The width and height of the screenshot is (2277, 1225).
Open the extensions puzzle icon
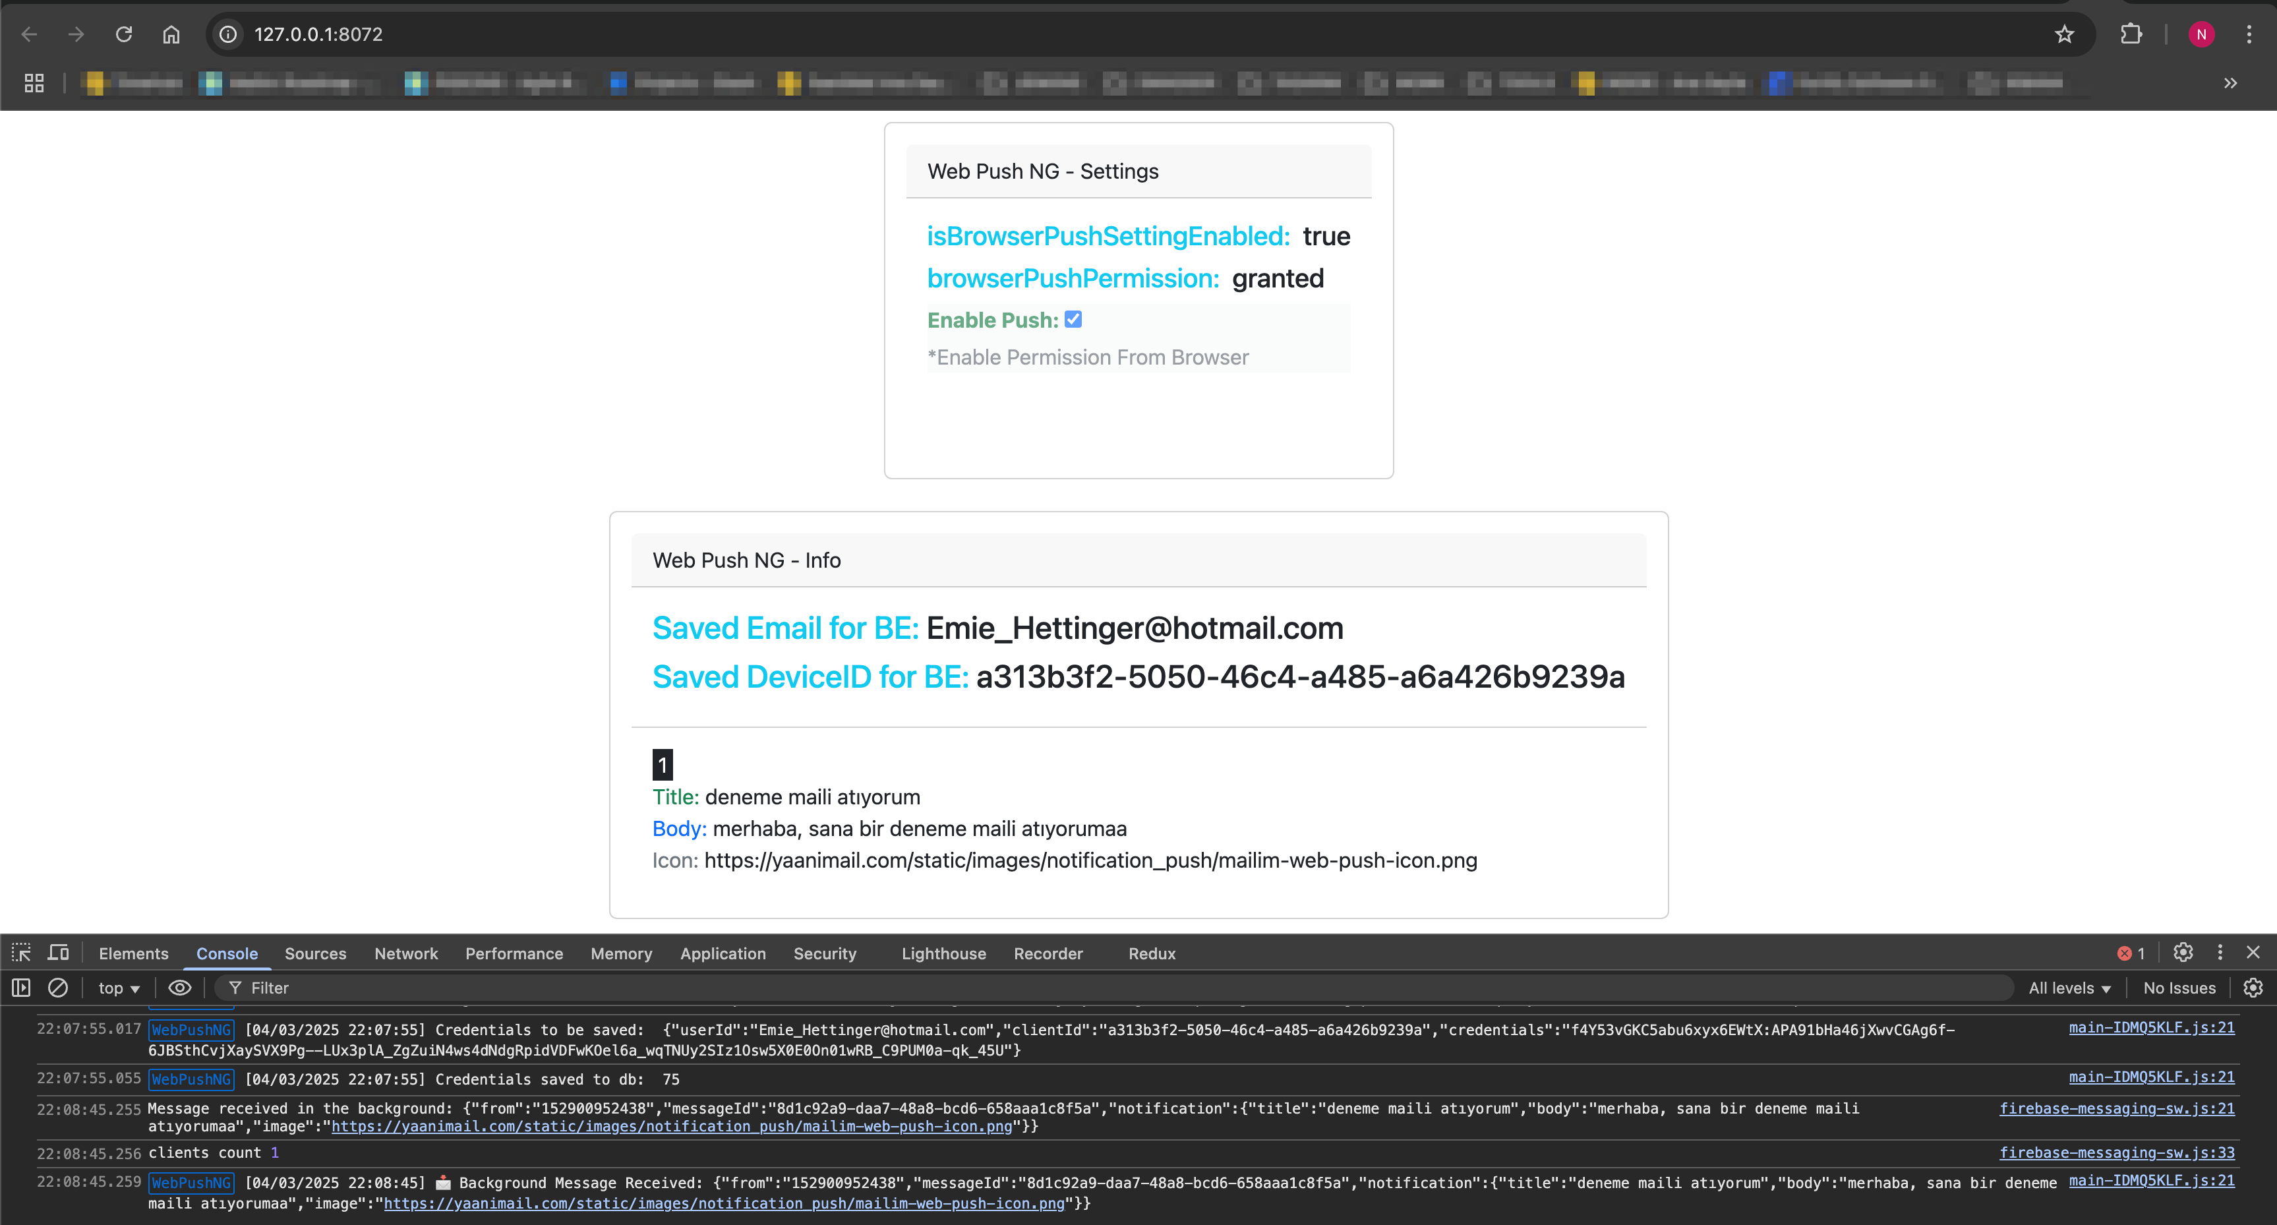pyautogui.click(x=2131, y=34)
